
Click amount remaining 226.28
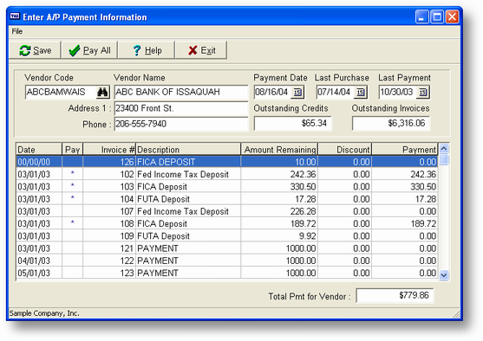tap(279, 211)
